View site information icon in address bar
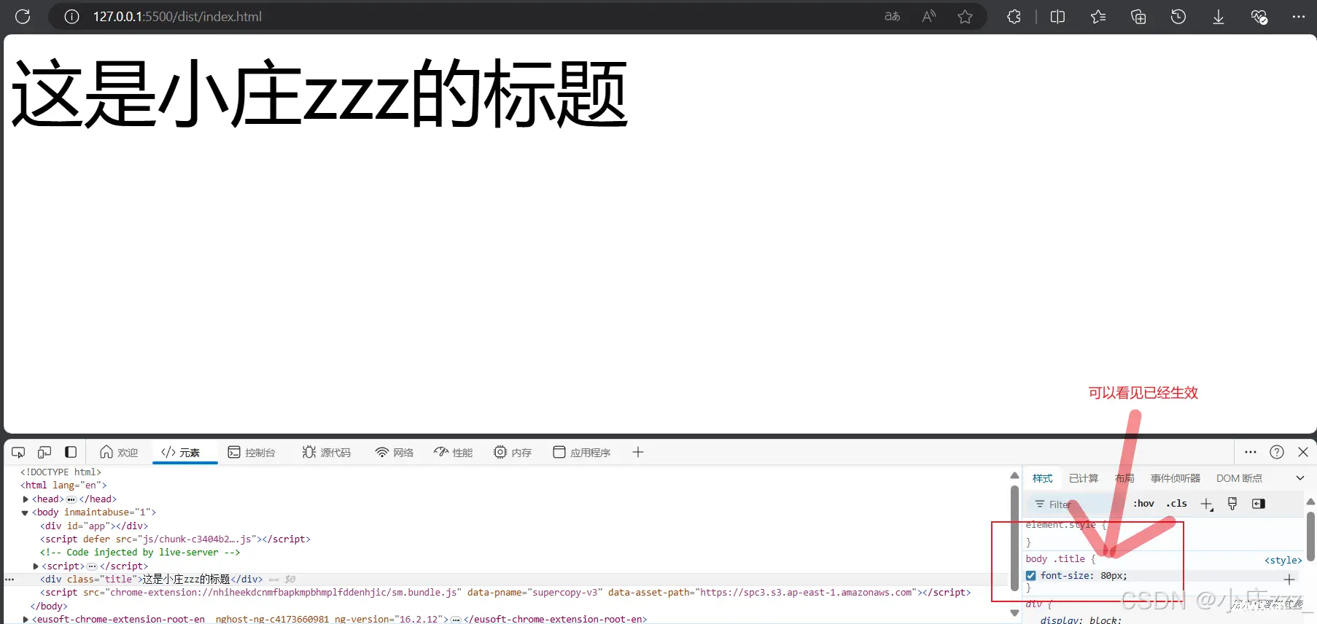The image size is (1317, 624). click(x=71, y=16)
